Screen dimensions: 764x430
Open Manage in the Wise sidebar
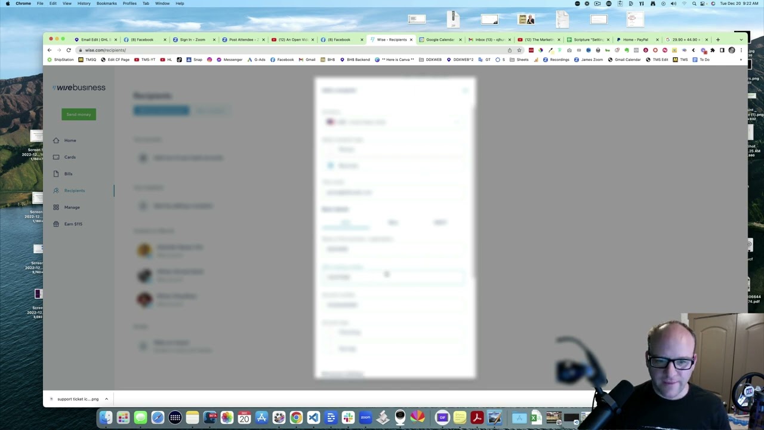pos(72,207)
